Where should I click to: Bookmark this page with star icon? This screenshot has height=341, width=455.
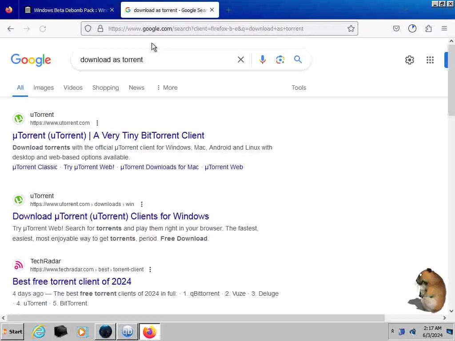click(351, 28)
